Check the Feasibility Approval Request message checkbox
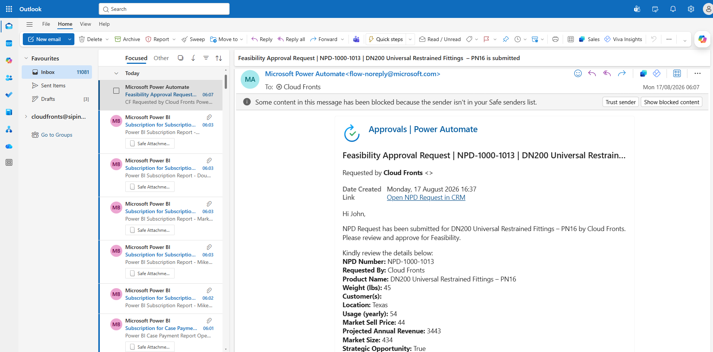This screenshot has width=713, height=352. [x=116, y=91]
